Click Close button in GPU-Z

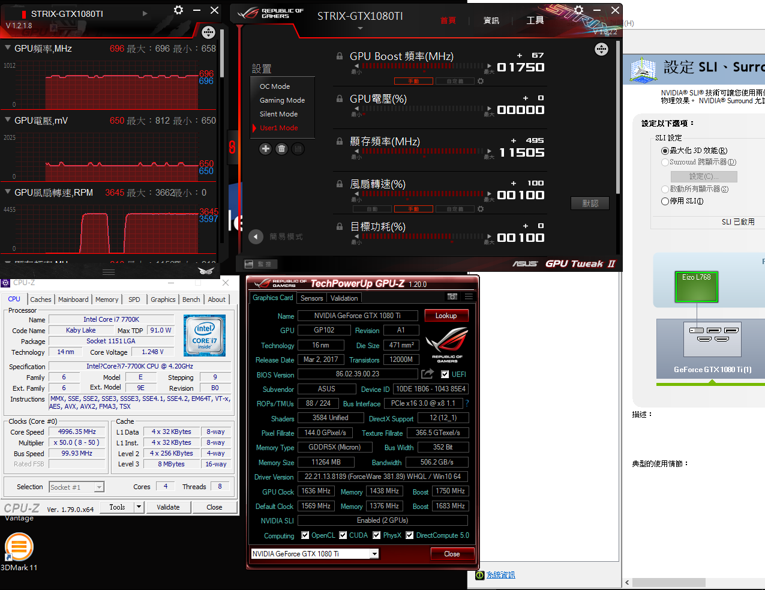452,554
